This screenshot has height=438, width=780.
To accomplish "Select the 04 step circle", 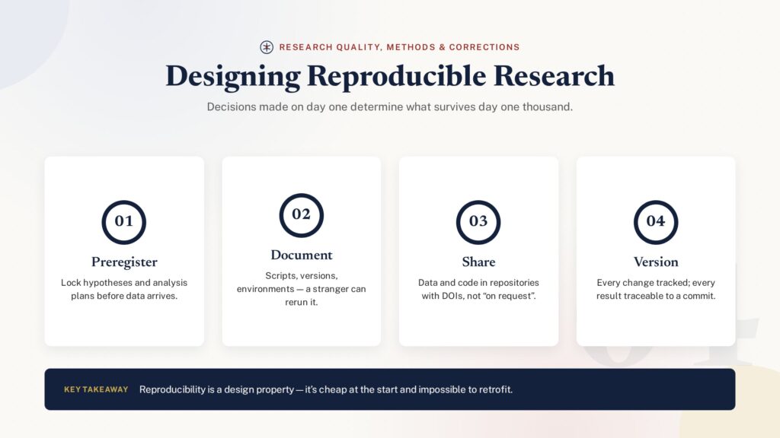I will [x=656, y=222].
